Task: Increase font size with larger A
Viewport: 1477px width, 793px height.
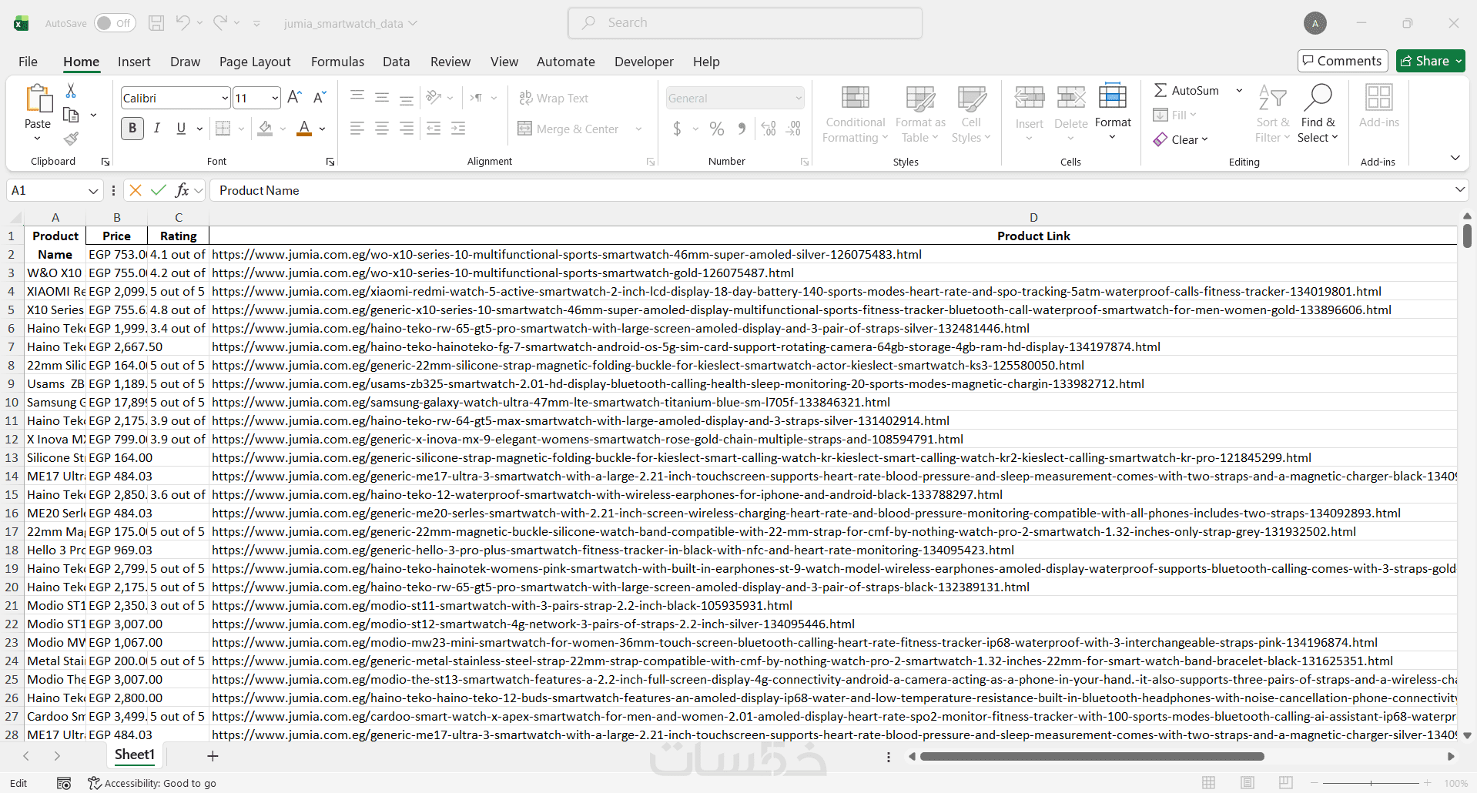Action: [294, 98]
